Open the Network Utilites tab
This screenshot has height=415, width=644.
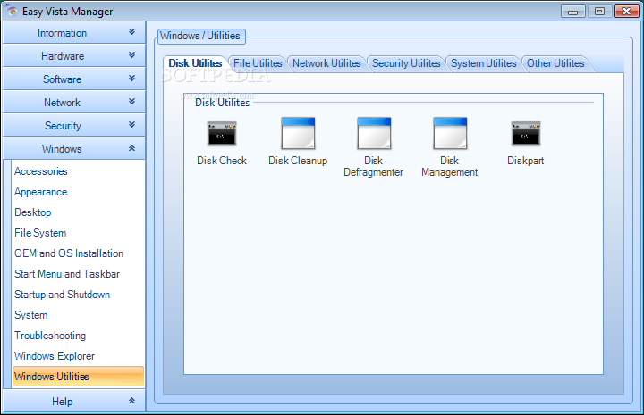[x=326, y=63]
